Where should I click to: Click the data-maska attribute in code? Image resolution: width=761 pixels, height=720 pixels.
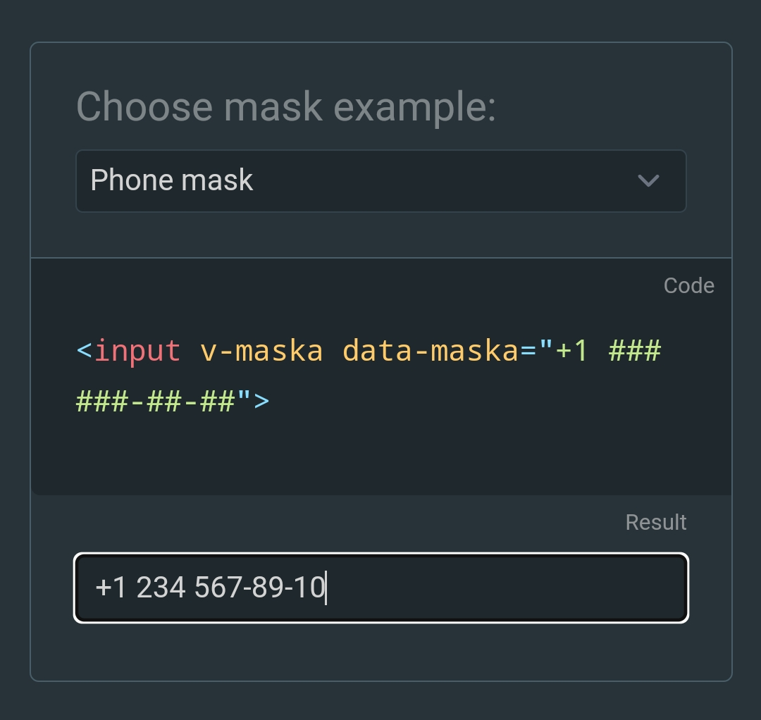tap(431, 351)
